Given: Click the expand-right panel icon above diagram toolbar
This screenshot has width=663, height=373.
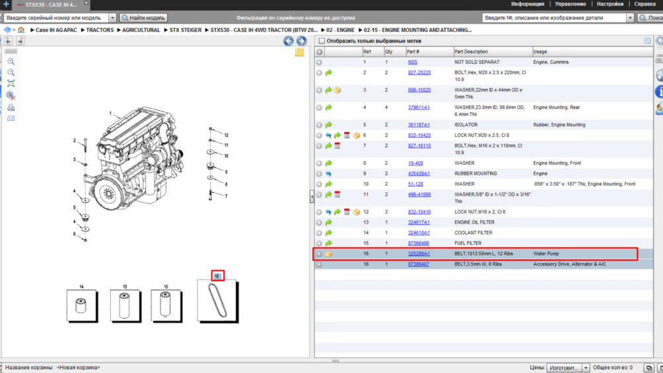Looking at the screenshot, I should [21, 40].
